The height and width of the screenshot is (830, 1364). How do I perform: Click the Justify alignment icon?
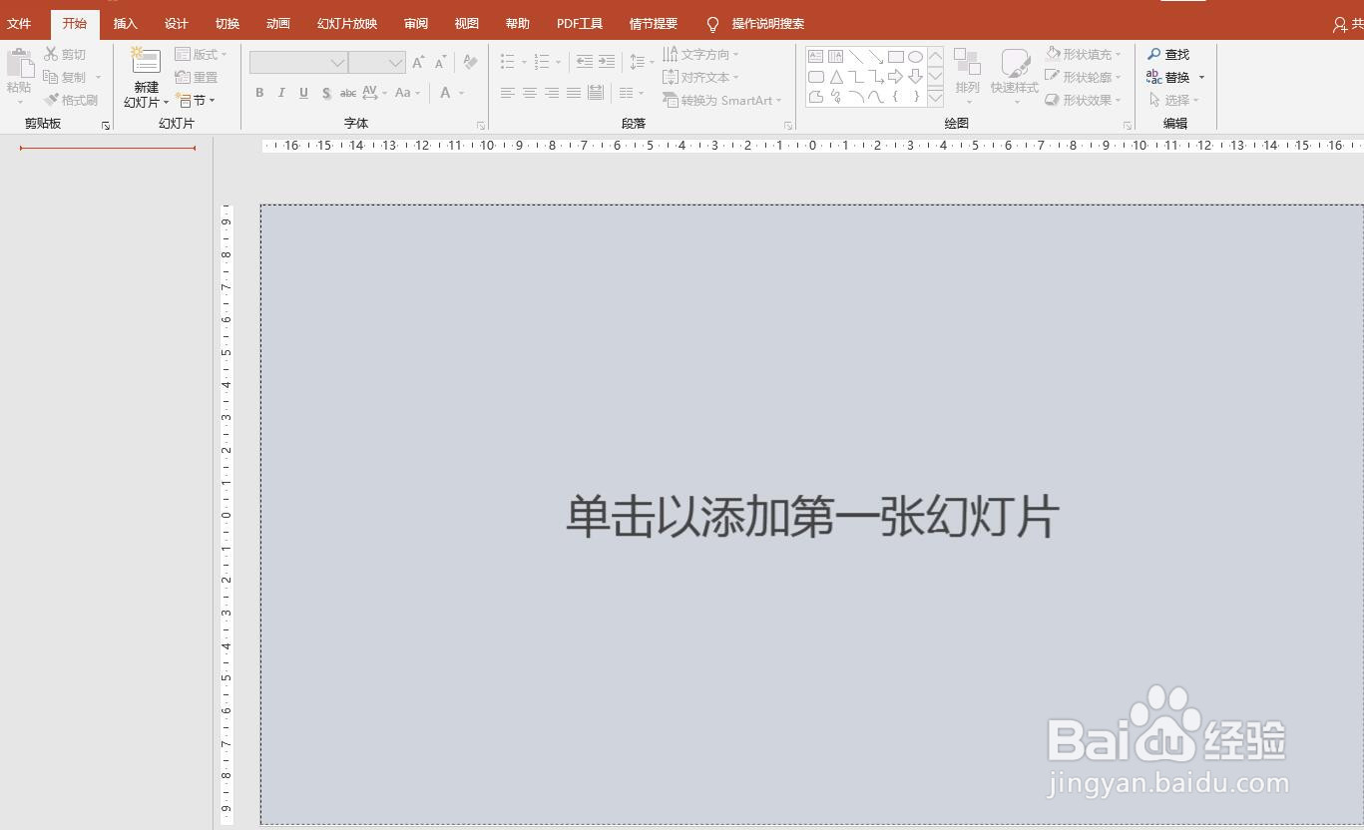point(574,93)
